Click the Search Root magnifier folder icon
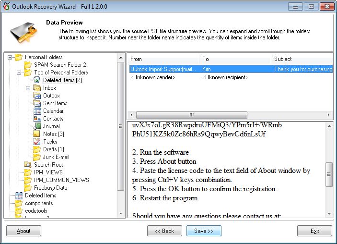The image size is (337, 244). pyautogui.click(x=28, y=165)
